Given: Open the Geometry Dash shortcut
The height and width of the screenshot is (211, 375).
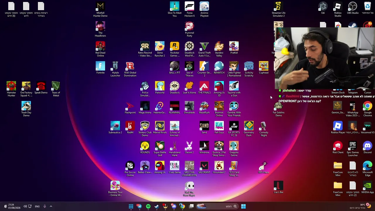Looking at the screenshot, I should click(x=249, y=129).
